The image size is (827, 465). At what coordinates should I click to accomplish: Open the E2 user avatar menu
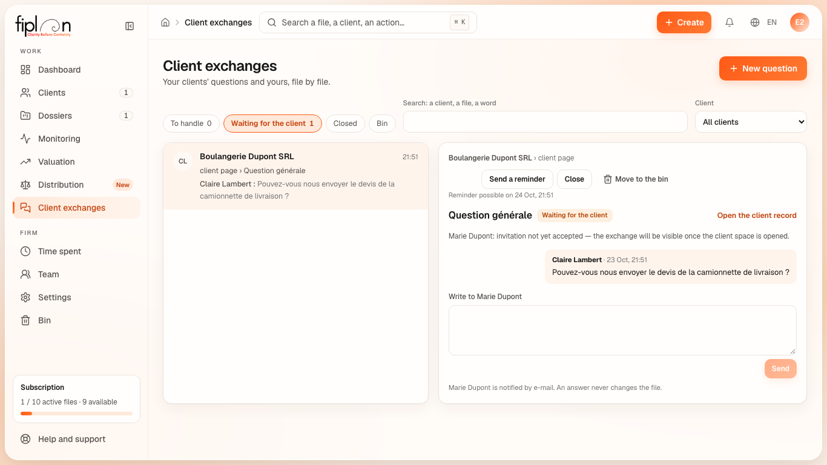tap(800, 22)
